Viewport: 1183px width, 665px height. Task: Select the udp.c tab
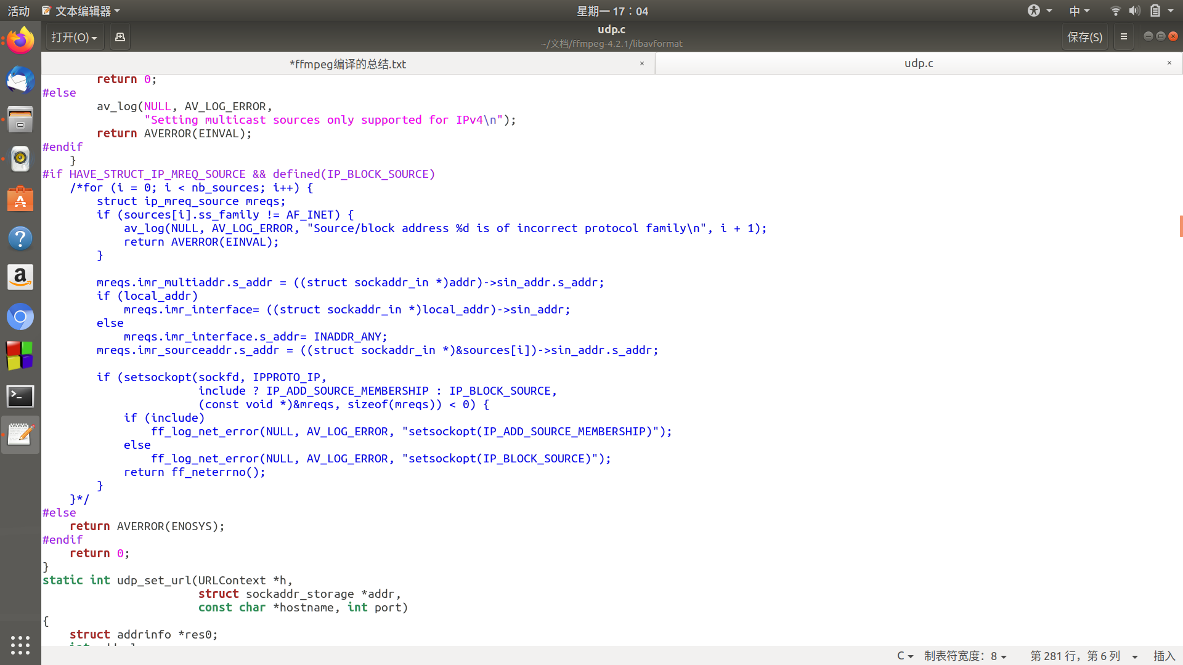(918, 63)
